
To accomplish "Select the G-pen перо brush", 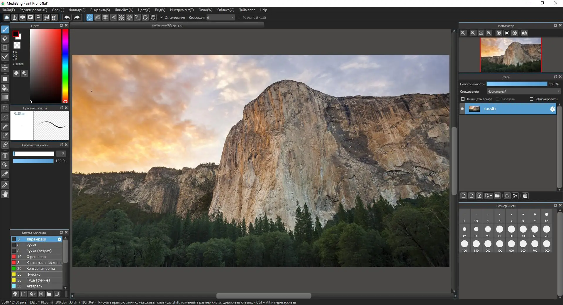I will pos(37,257).
